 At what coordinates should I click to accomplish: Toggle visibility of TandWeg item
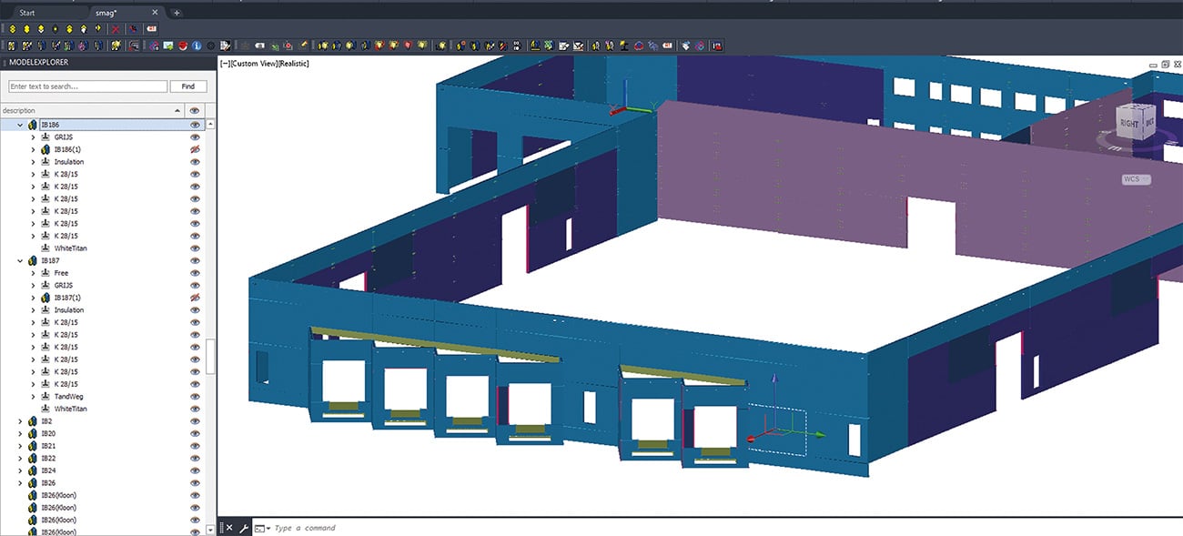point(194,397)
